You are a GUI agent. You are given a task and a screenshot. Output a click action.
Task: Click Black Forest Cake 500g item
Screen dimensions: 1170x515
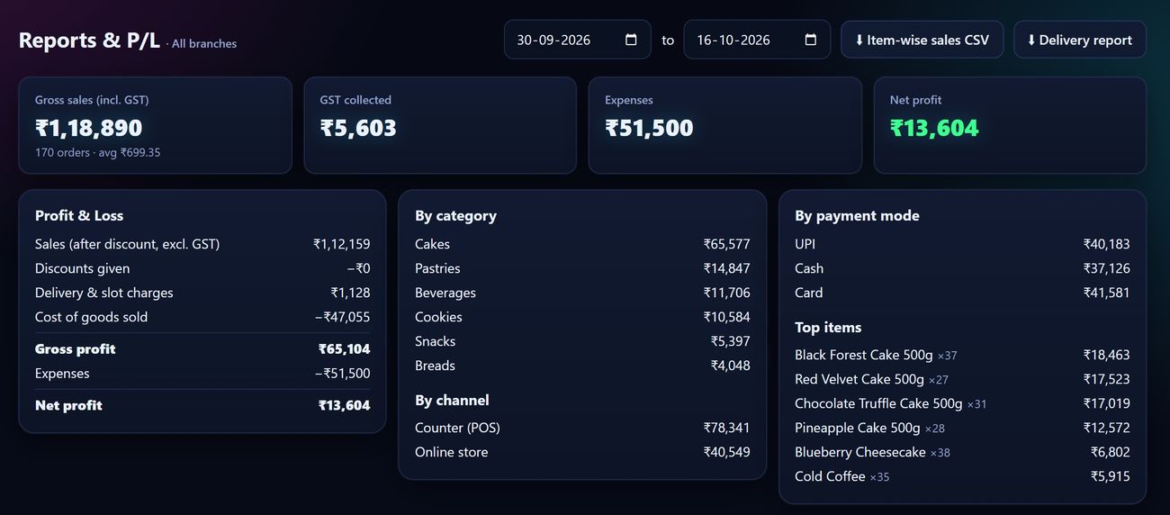tap(864, 355)
